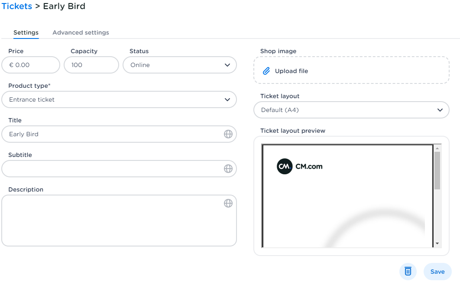
Task: Click the trash delete icon button
Action: pos(408,272)
